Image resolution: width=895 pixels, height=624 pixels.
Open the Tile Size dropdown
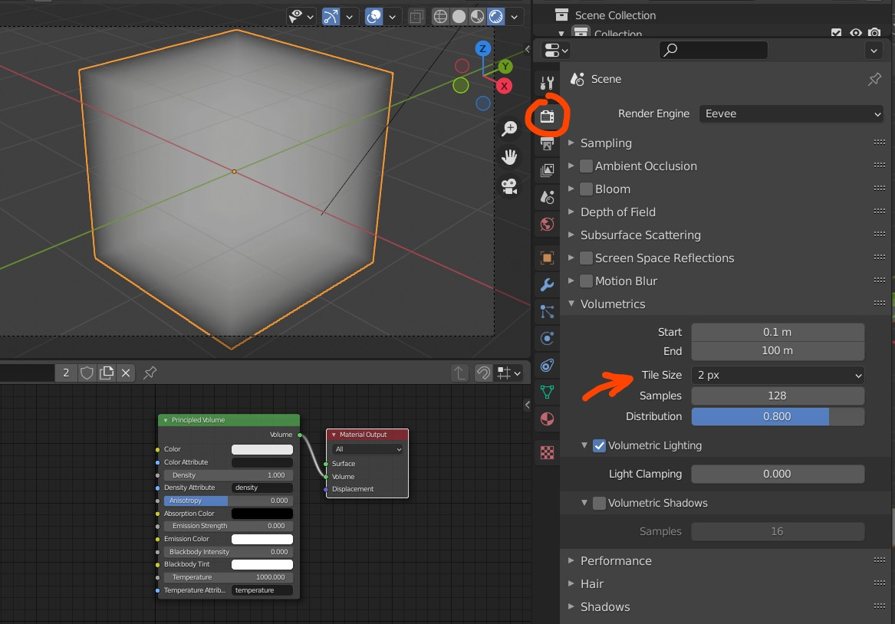777,375
